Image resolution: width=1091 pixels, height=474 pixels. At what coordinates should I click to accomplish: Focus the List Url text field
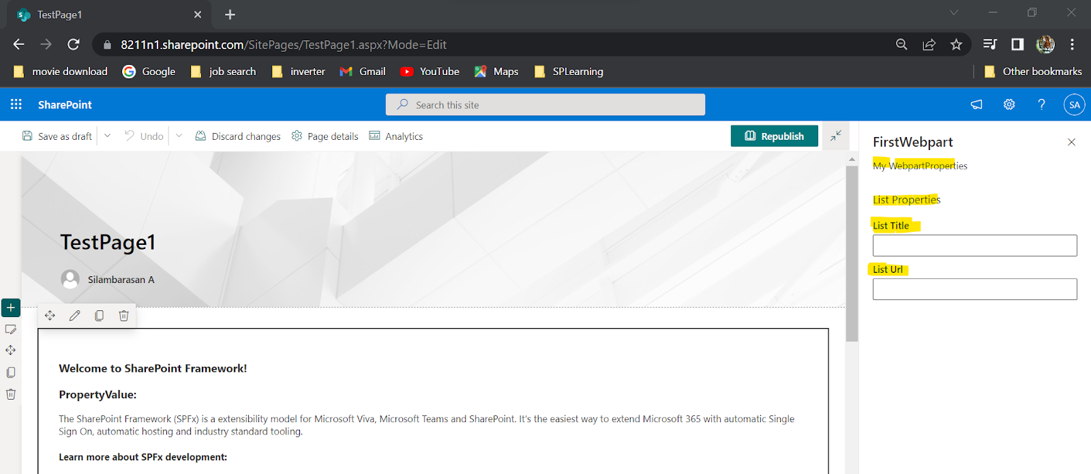point(975,289)
